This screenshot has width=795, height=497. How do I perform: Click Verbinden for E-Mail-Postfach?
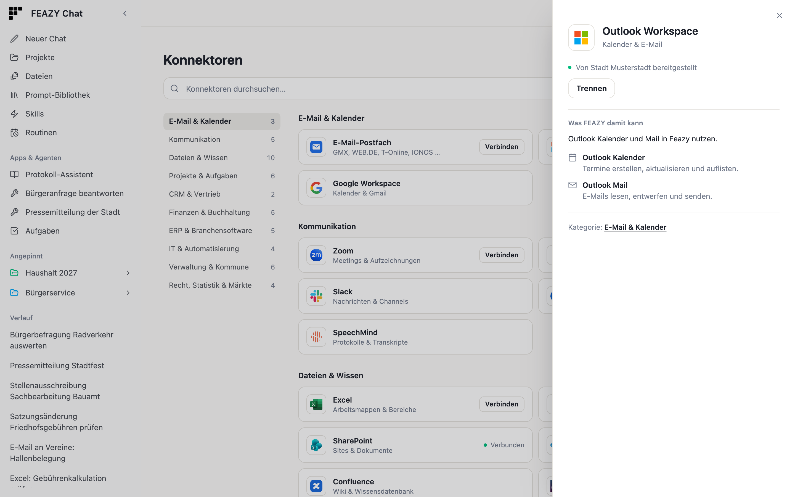501,147
